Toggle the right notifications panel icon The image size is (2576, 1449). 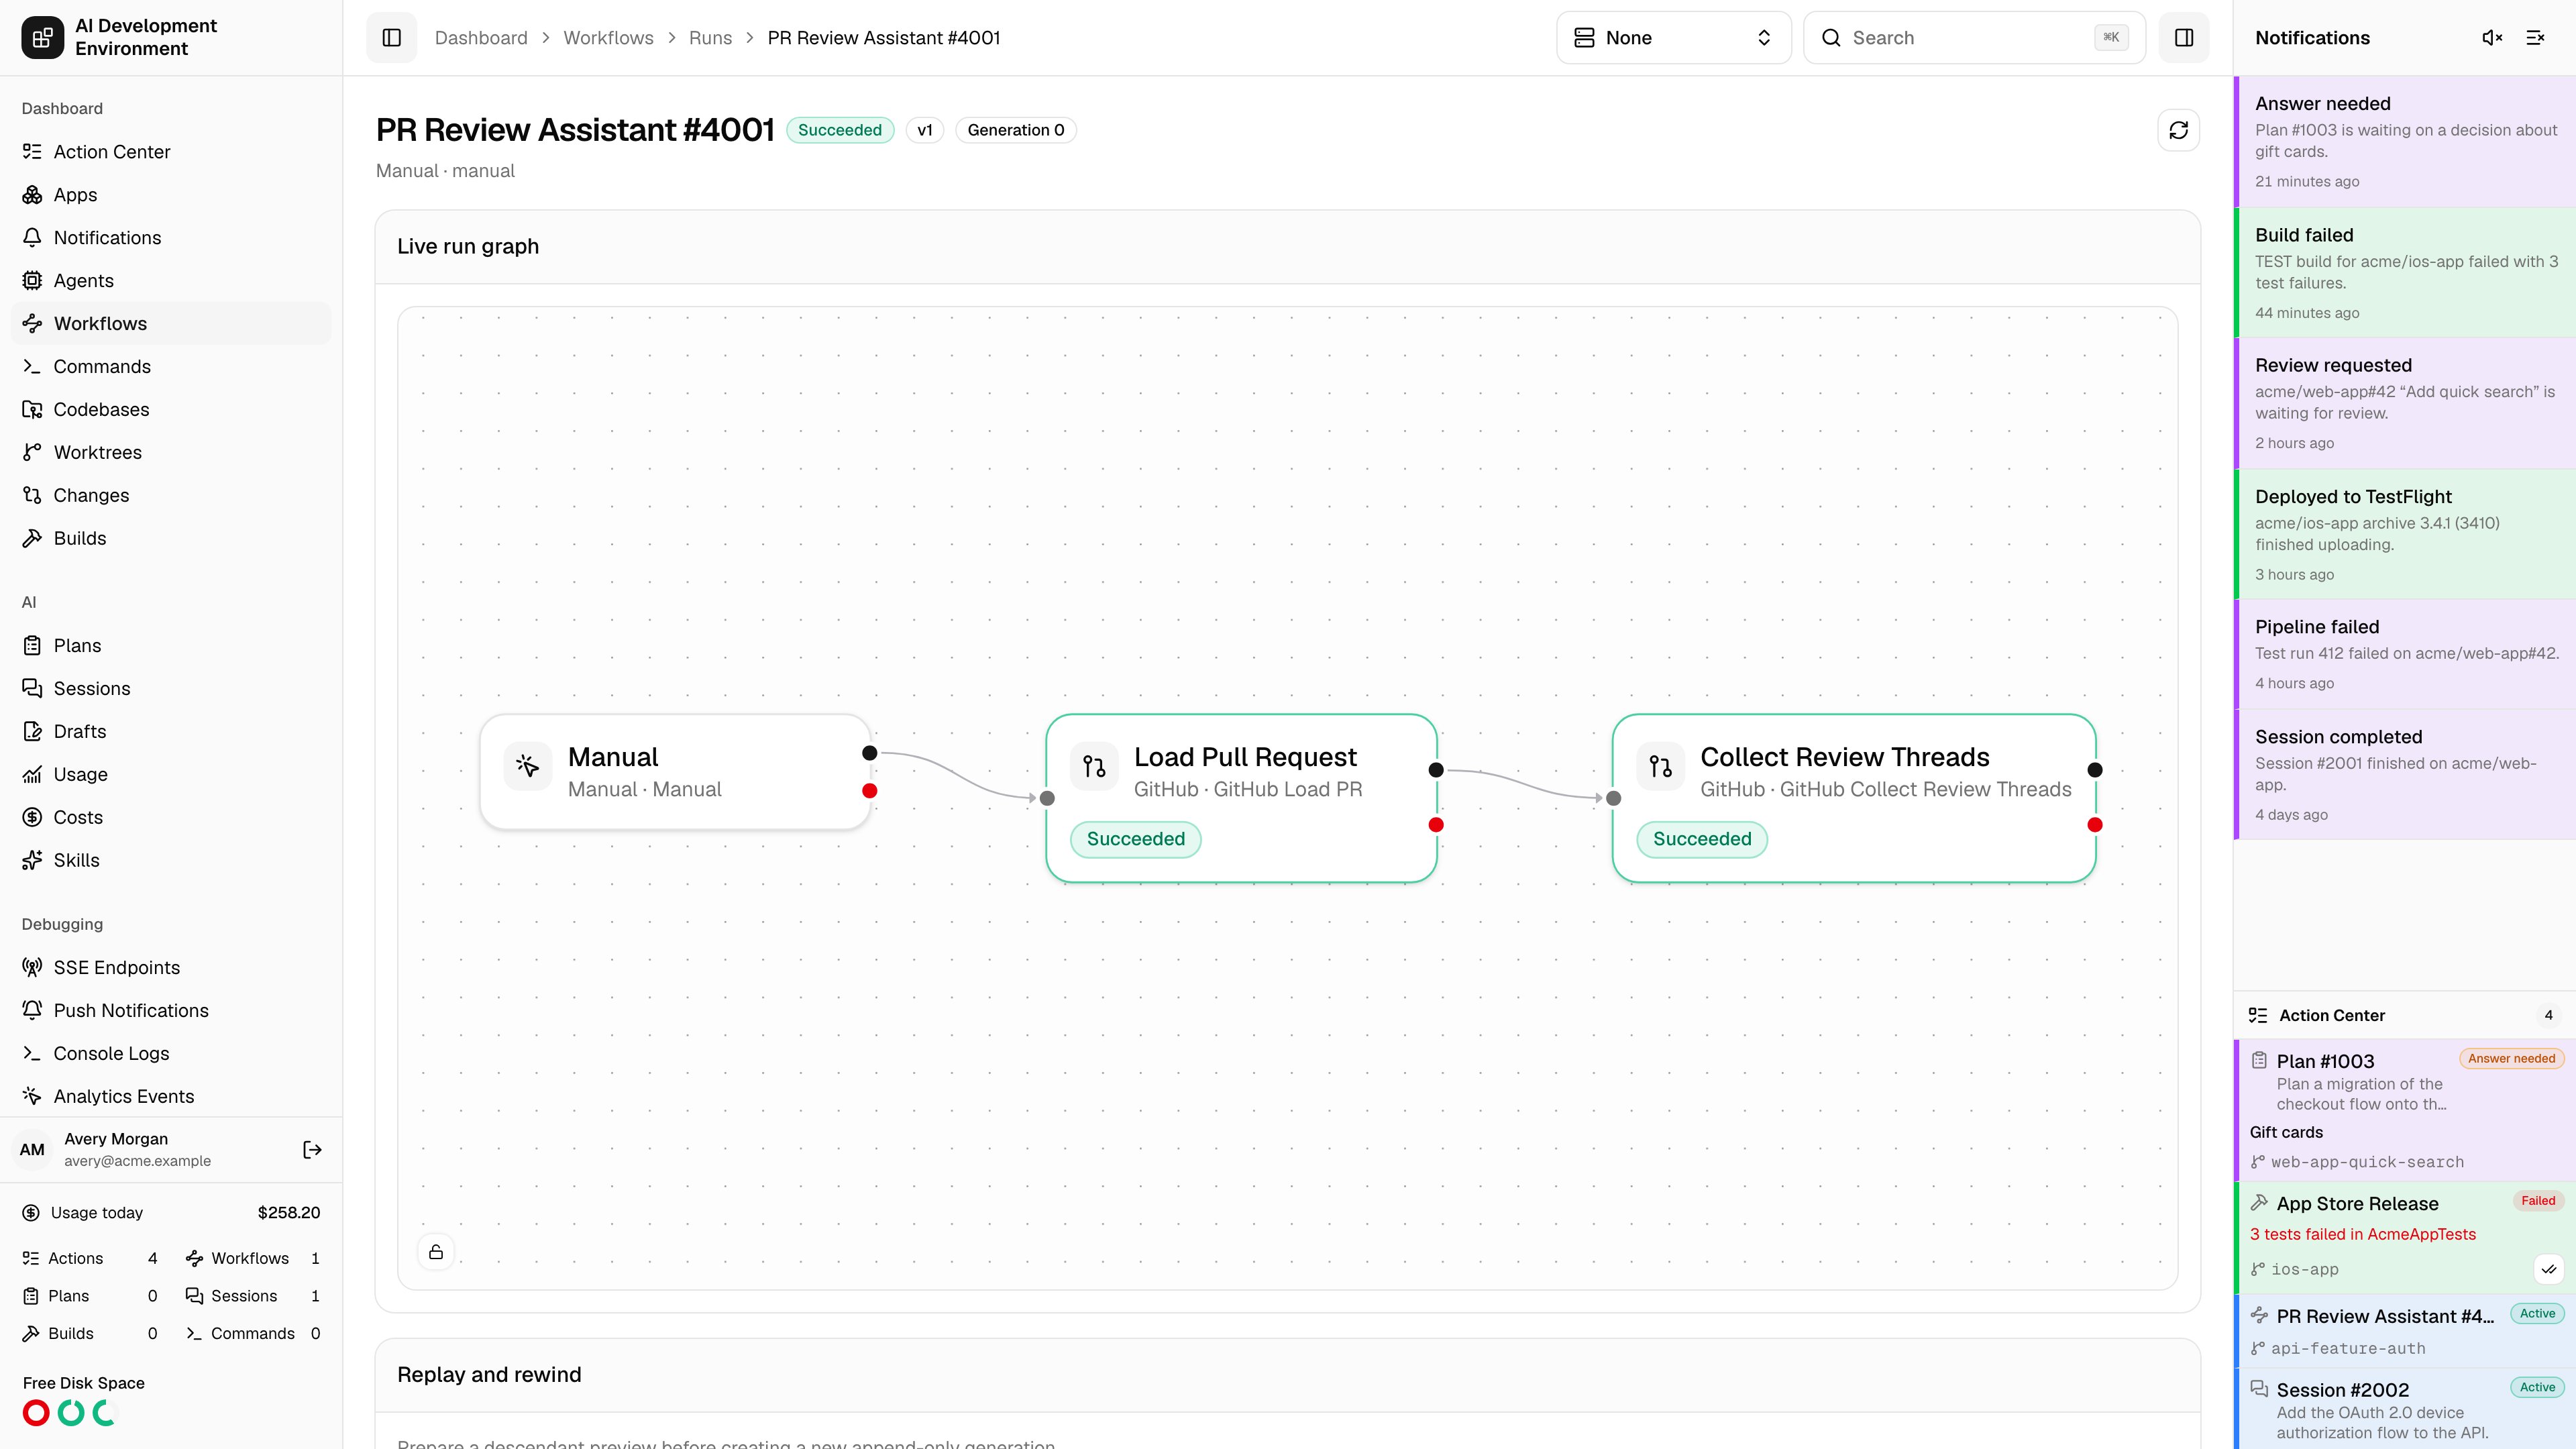2184,38
